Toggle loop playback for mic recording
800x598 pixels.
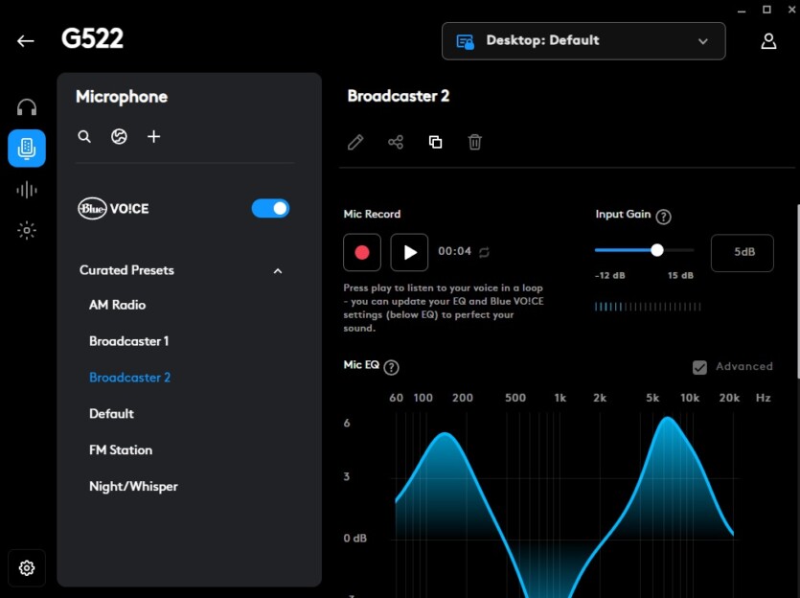pyautogui.click(x=484, y=252)
